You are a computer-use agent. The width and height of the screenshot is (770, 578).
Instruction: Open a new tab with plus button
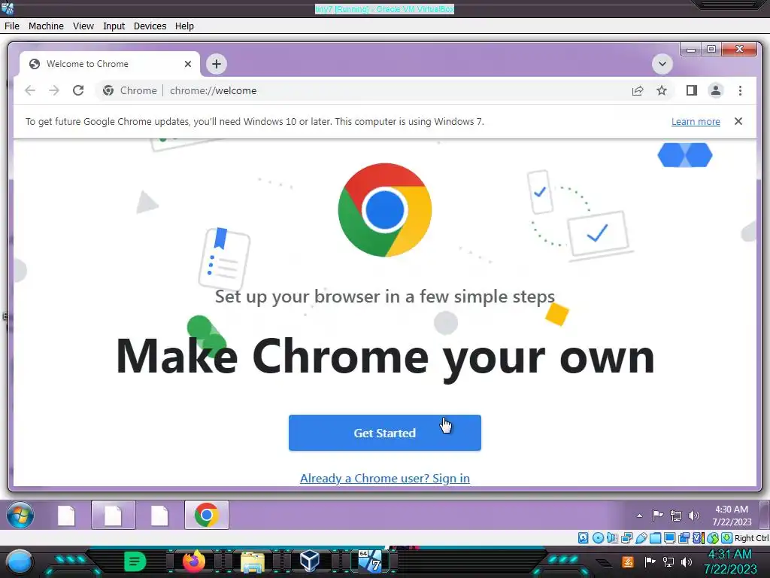pos(217,64)
